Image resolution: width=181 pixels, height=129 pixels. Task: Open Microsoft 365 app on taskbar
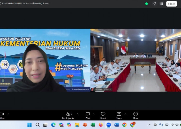pyautogui.click(x=61, y=125)
